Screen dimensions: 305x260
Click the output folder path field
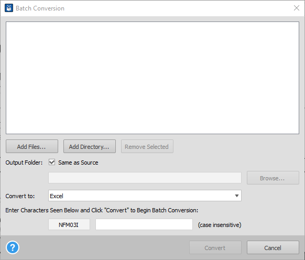coord(145,178)
